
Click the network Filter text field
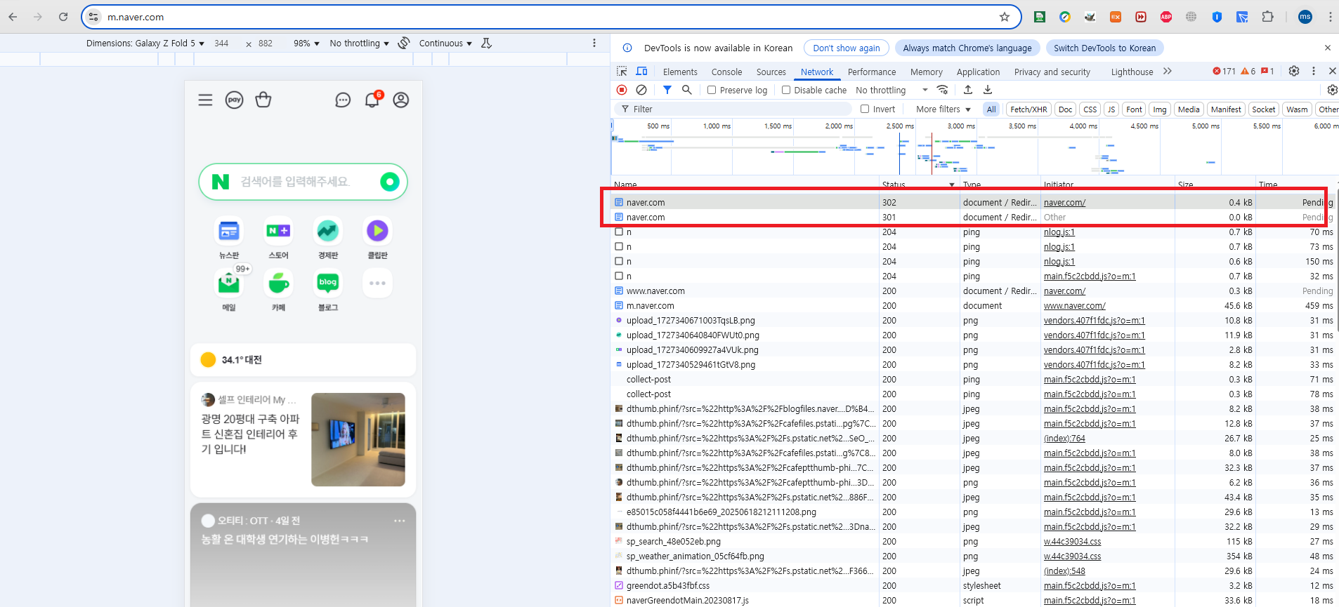point(733,109)
